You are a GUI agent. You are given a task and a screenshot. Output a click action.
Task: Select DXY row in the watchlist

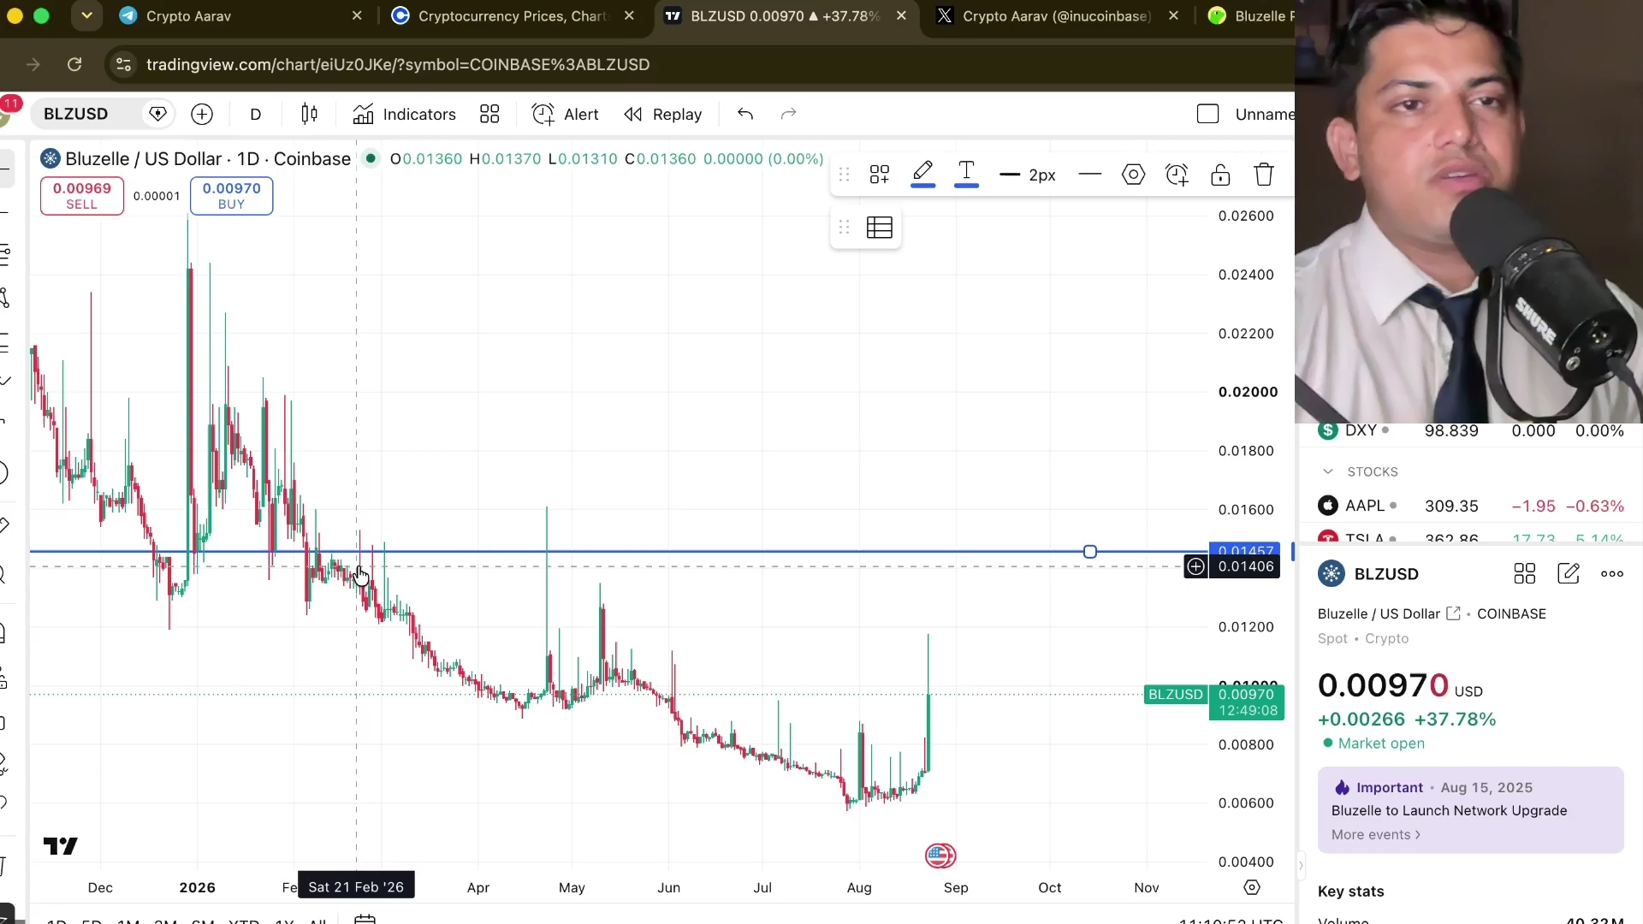[1470, 430]
